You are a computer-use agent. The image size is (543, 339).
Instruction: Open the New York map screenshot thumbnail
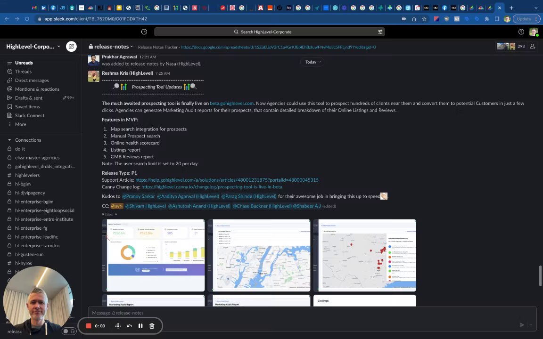click(259, 255)
